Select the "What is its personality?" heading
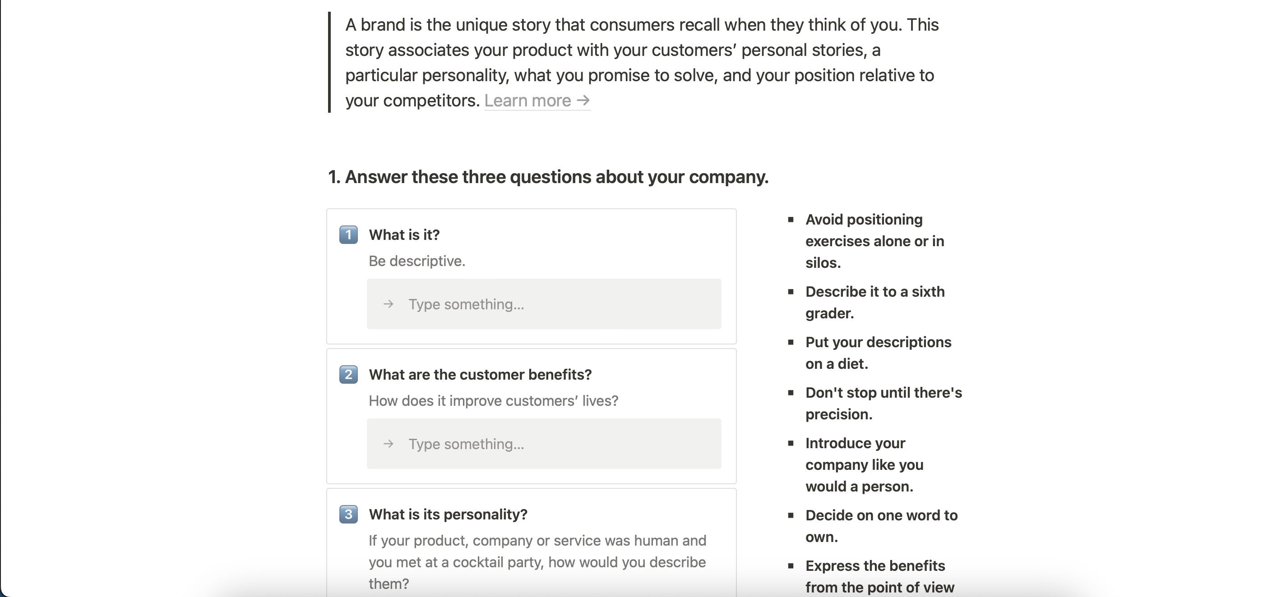This screenshot has height=597, width=1286. point(448,514)
